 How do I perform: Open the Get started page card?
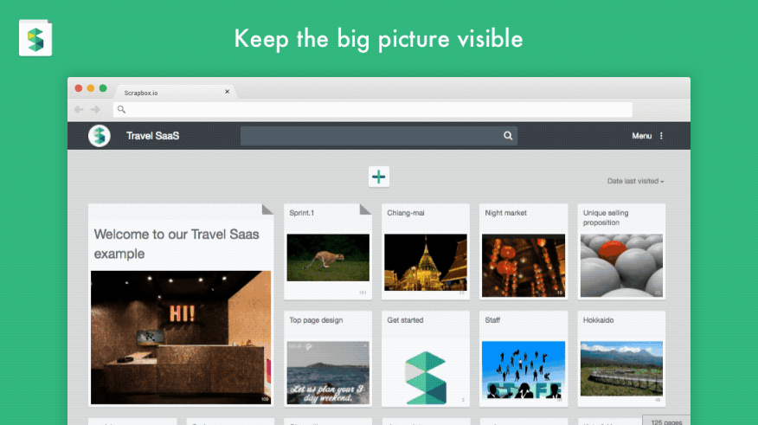coord(426,358)
